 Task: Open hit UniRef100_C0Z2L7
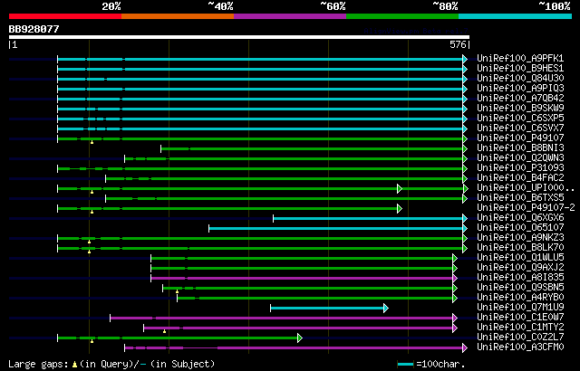coord(520,338)
